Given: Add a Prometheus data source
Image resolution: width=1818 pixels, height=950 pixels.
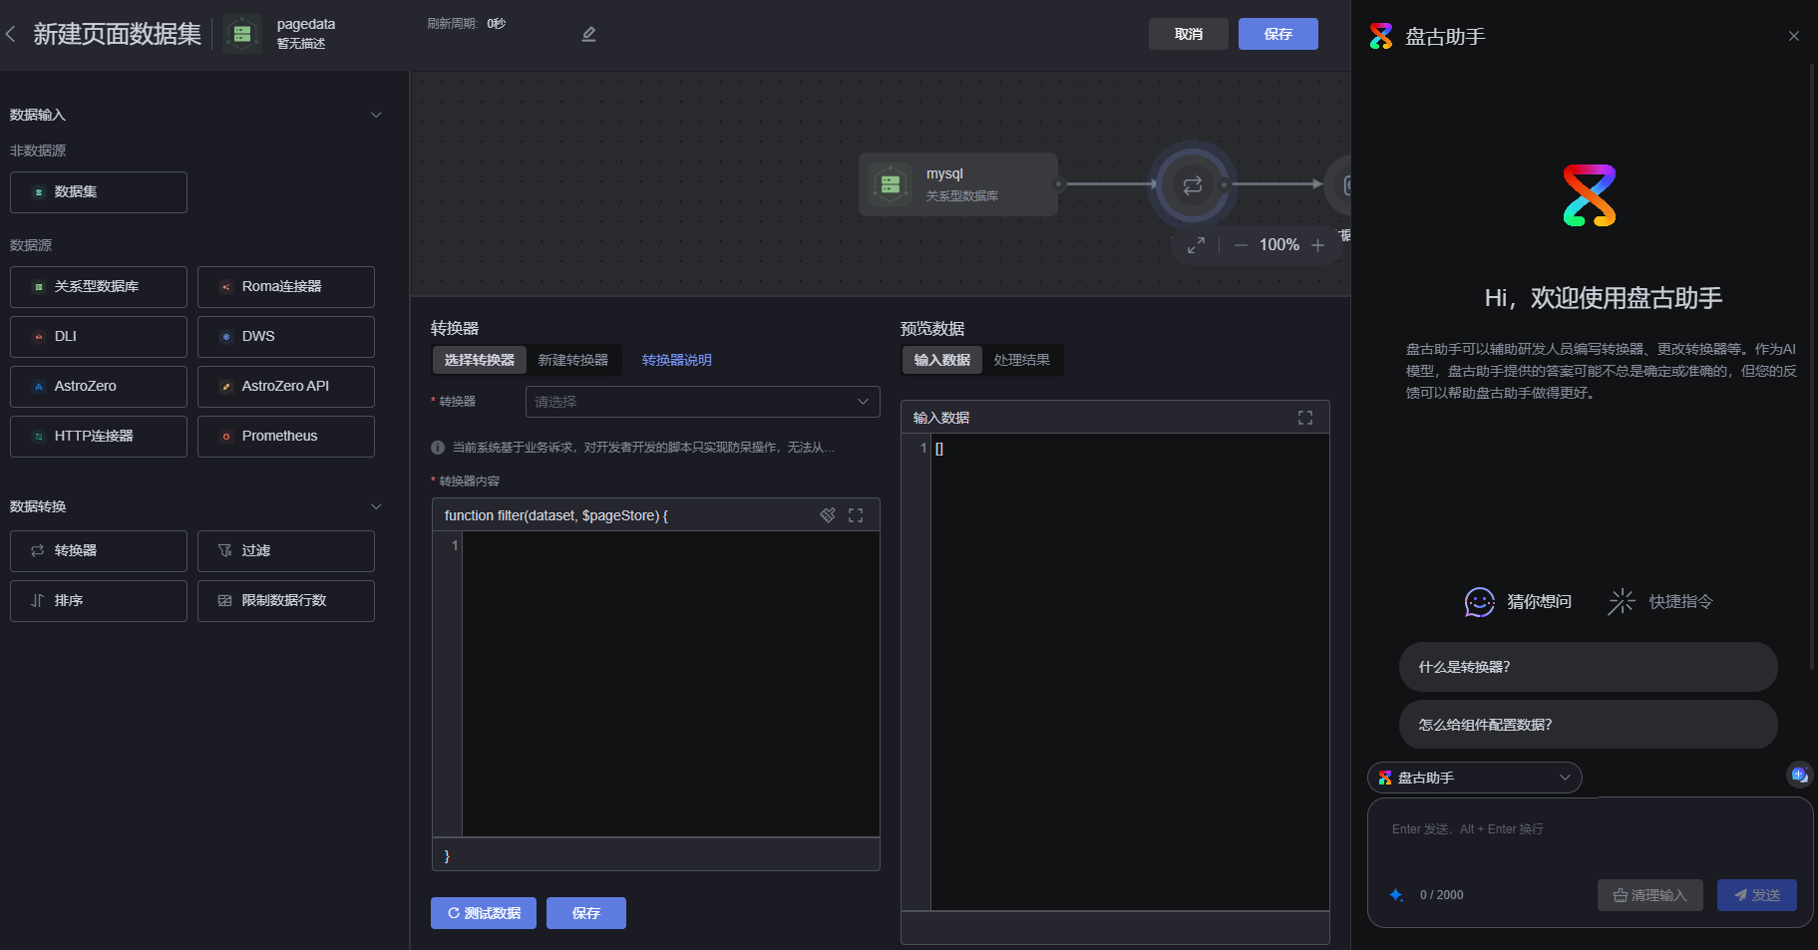Looking at the screenshot, I should tap(286, 437).
